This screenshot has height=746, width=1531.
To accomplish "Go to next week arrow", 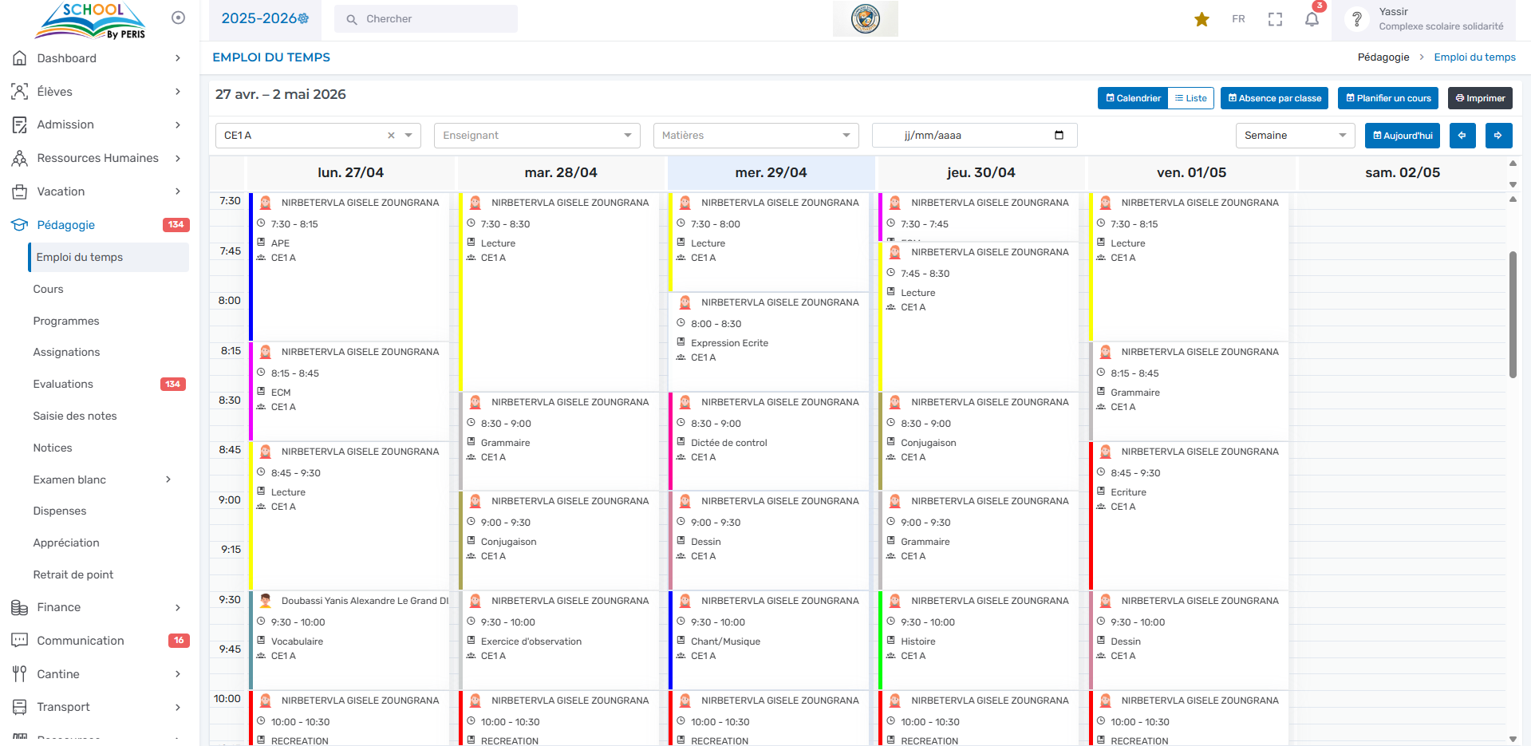I will (x=1498, y=136).
